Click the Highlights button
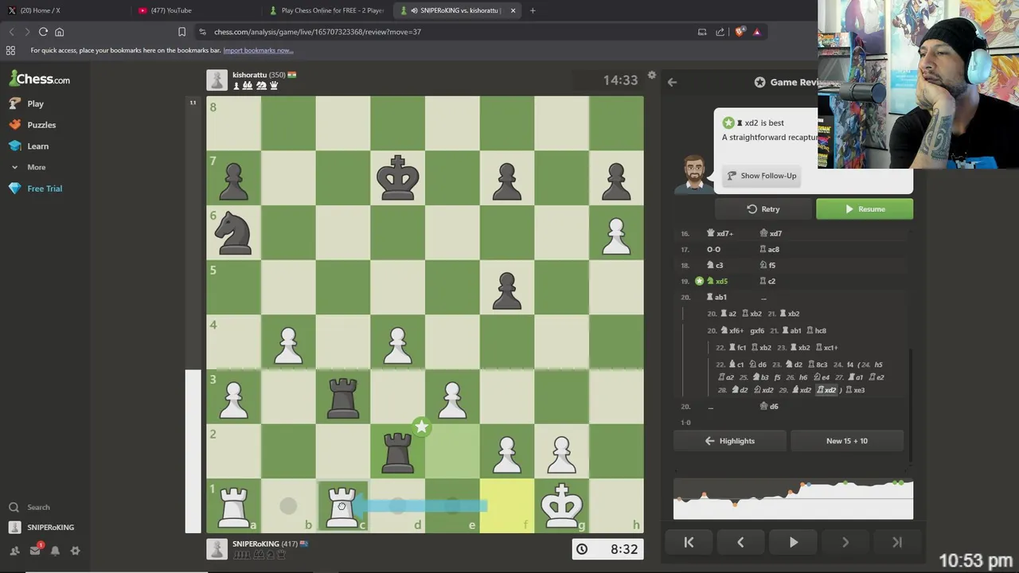Image resolution: width=1019 pixels, height=573 pixels. click(730, 441)
